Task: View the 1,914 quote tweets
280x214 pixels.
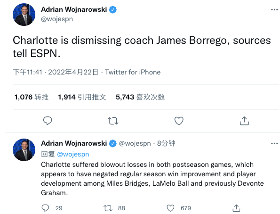Action: pos(82,97)
